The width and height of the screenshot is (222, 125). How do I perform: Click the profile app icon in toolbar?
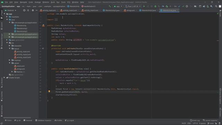163,6
